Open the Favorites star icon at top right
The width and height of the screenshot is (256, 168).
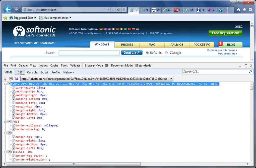pos(244,9)
